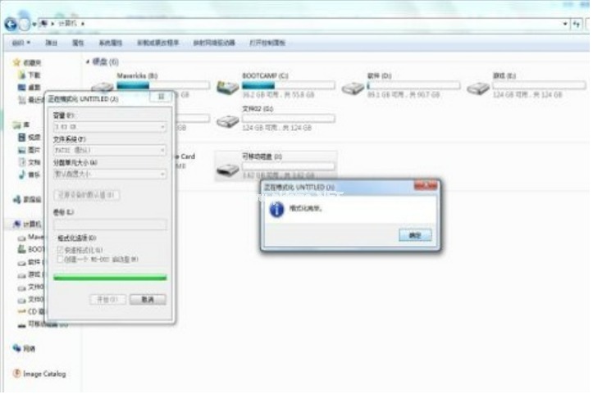Enable the create MS-DOS startup disk checkbox

[58, 259]
